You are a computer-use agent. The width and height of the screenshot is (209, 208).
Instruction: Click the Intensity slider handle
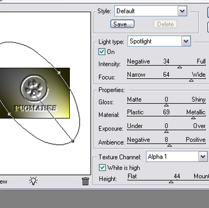(180, 67)
